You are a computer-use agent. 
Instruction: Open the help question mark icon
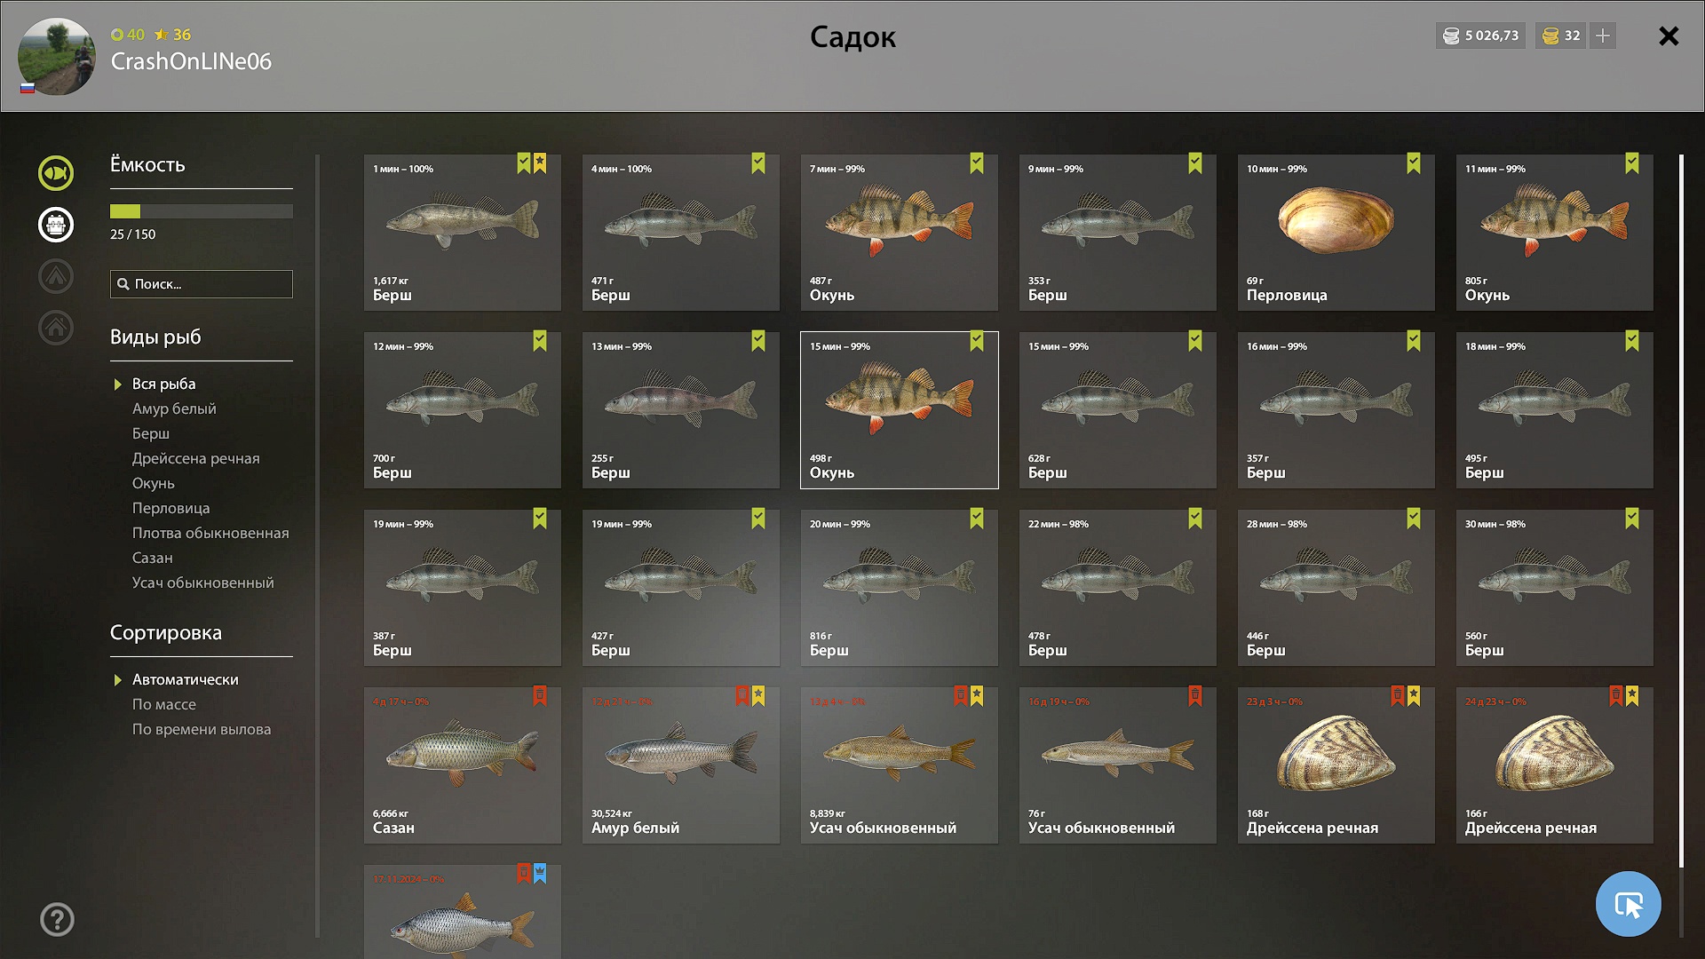tap(57, 920)
